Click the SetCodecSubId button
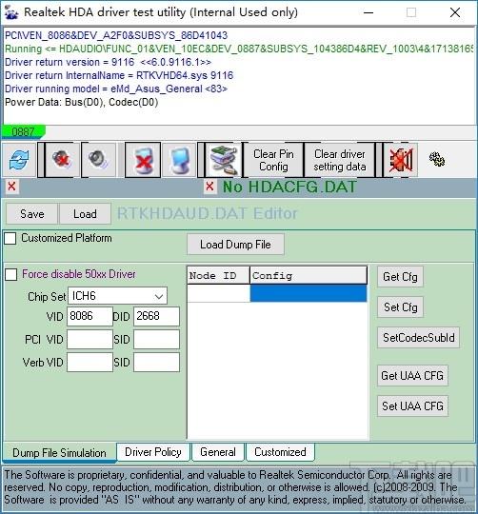Viewport: 478px width, 514px height. [418, 337]
